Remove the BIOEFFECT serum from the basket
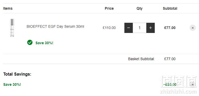Screen dimensions: 199x96 tap(193, 28)
